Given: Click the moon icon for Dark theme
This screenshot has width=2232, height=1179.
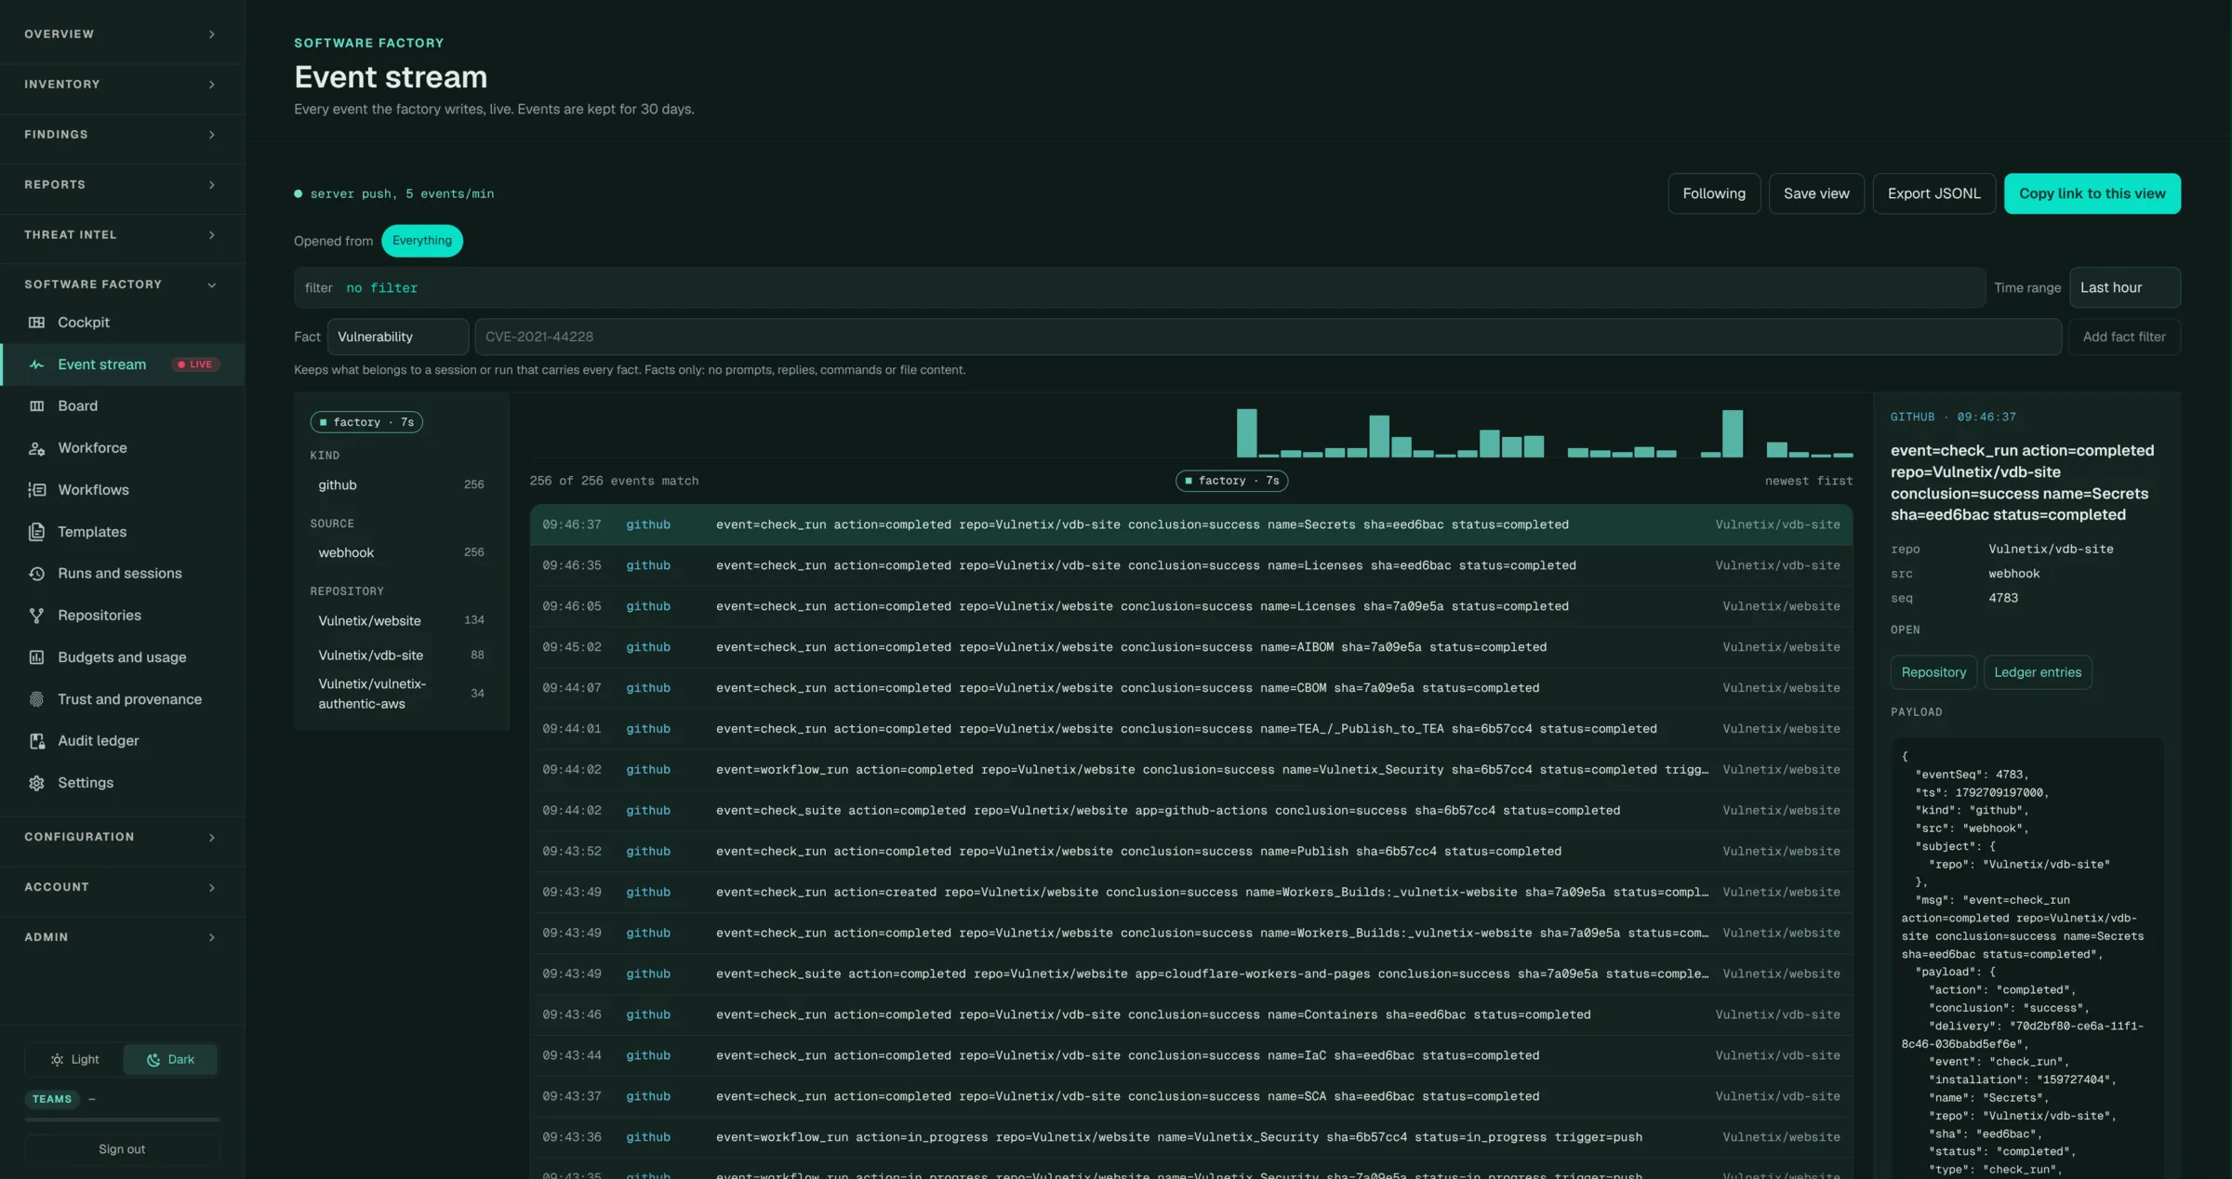Looking at the screenshot, I should click(153, 1059).
